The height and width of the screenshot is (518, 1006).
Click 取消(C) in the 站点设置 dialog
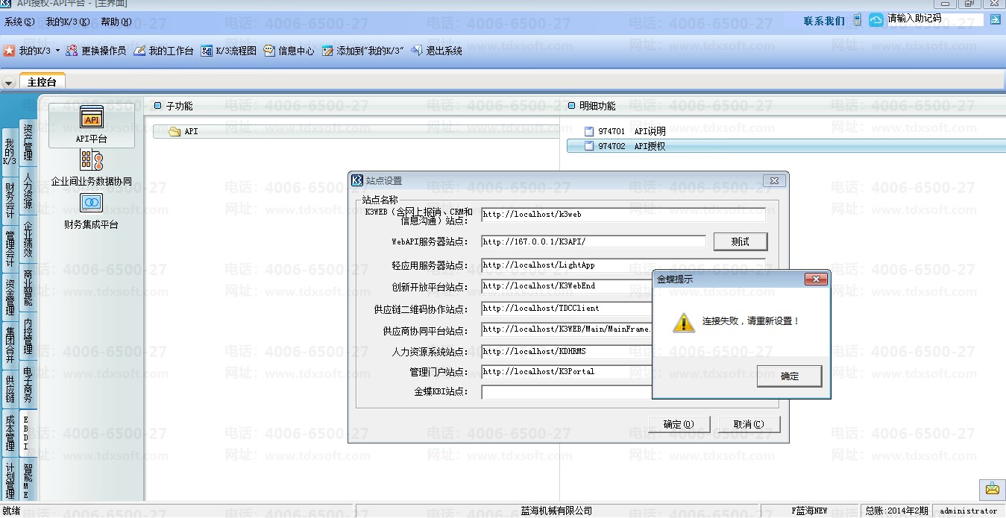point(748,424)
